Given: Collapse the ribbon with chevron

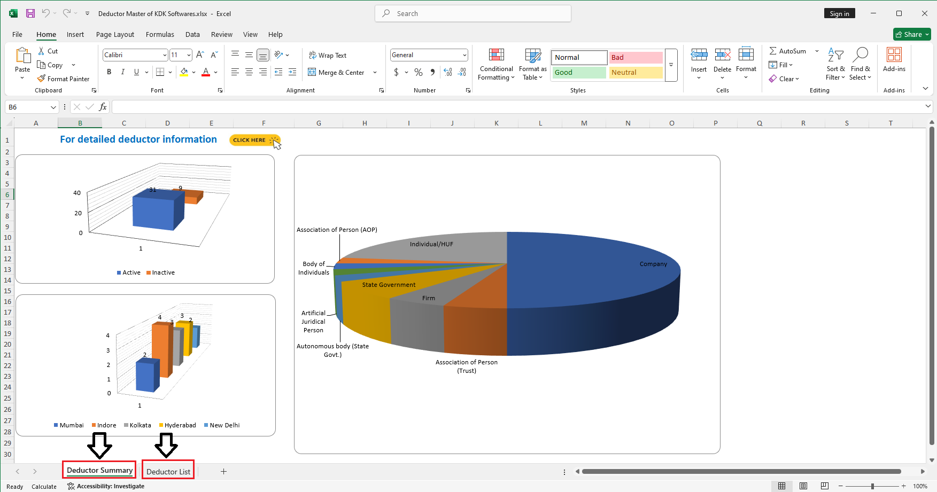Looking at the screenshot, I should [x=925, y=89].
